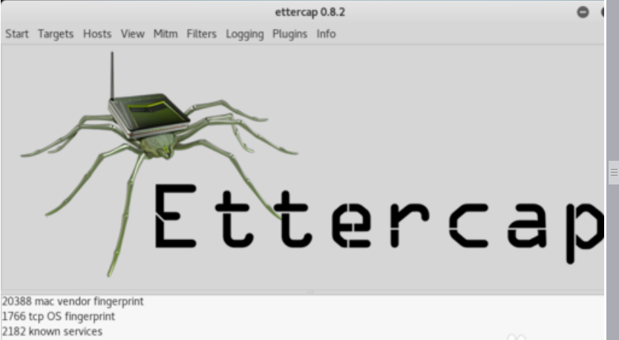
Task: Open the Logging menu
Action: (245, 34)
